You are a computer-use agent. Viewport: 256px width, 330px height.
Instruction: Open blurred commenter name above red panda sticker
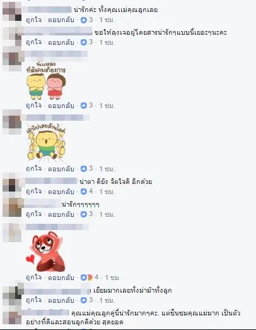tap(57, 227)
